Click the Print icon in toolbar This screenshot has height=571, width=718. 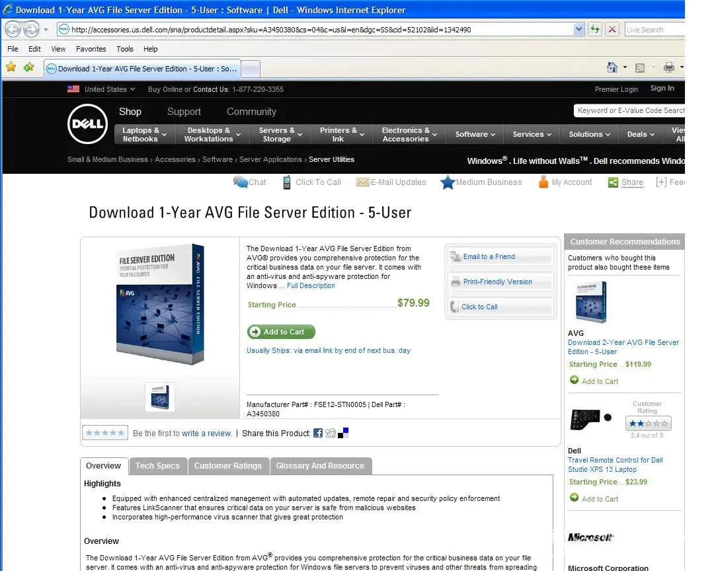[669, 68]
